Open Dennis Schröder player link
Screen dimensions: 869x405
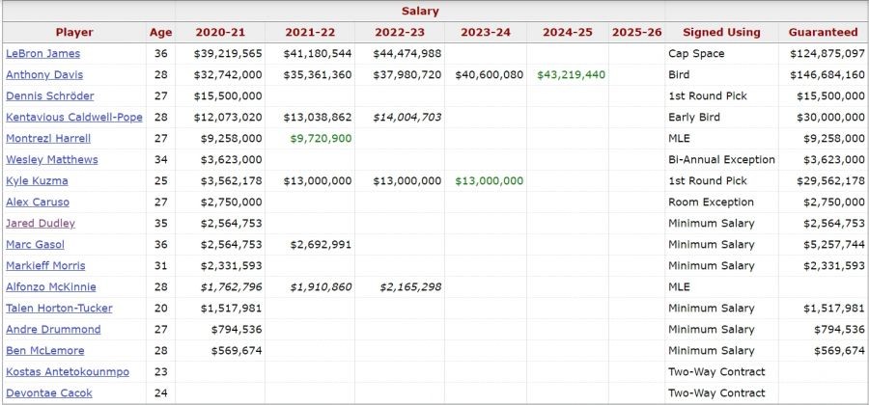tap(50, 95)
